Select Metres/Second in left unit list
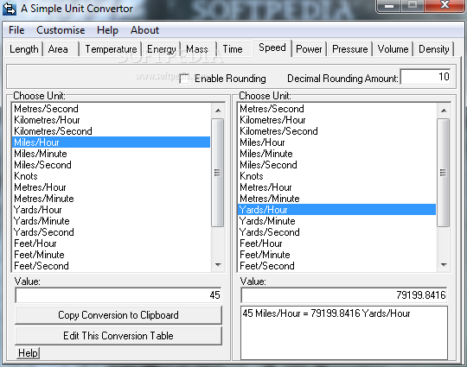The width and height of the screenshot is (467, 367). (x=111, y=109)
